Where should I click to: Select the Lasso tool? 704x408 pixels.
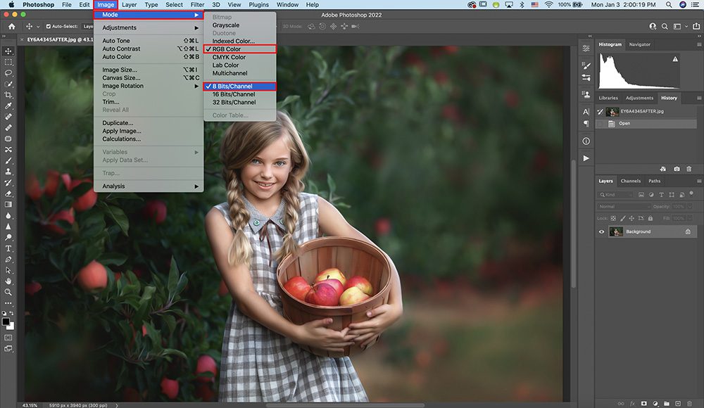9,73
